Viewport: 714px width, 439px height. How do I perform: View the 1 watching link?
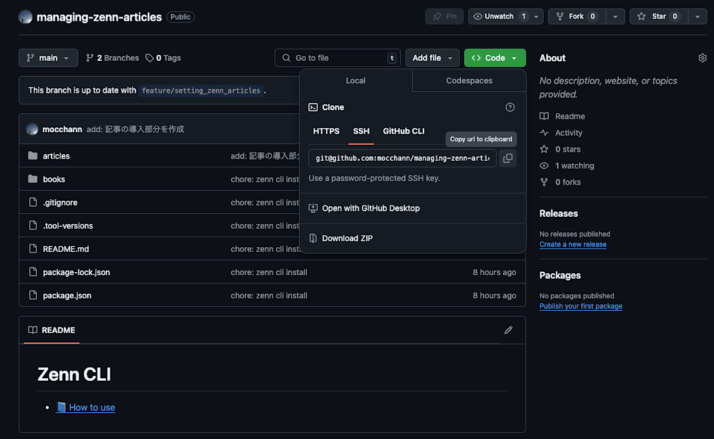point(567,166)
